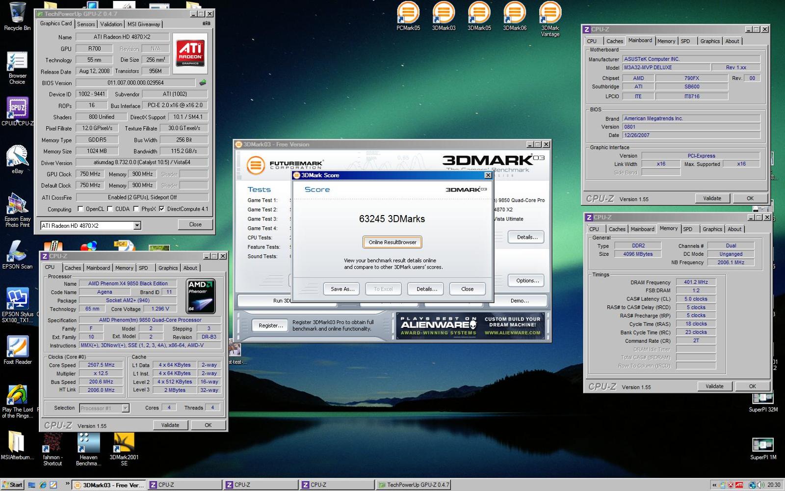Open Play The Lord of the Rings icon

point(17,401)
